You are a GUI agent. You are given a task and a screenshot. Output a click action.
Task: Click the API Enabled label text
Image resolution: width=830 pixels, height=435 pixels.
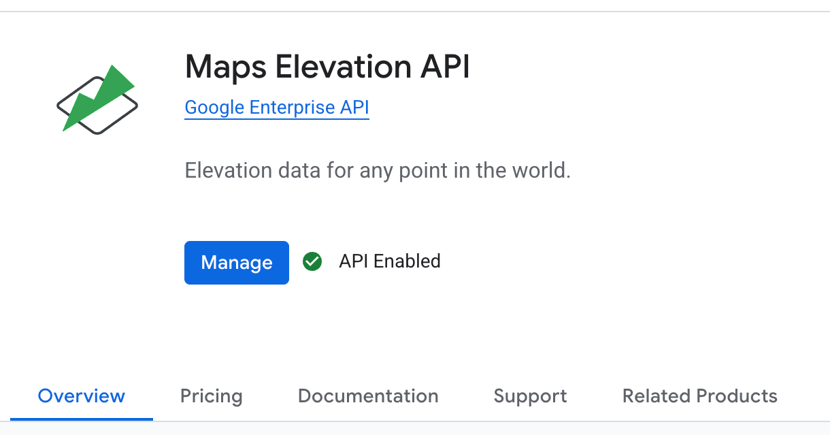[x=389, y=261]
